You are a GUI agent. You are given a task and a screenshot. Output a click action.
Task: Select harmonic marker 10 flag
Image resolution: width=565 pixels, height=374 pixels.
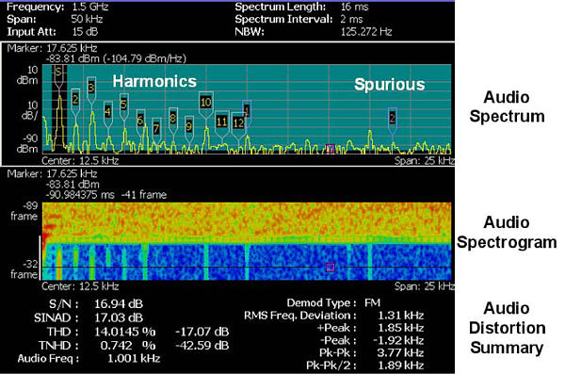click(205, 103)
